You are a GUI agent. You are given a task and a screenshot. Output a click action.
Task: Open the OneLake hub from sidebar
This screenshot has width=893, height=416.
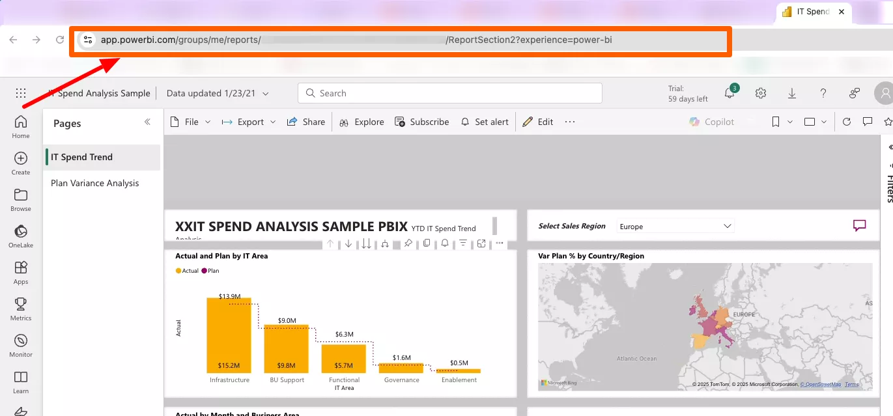21,236
